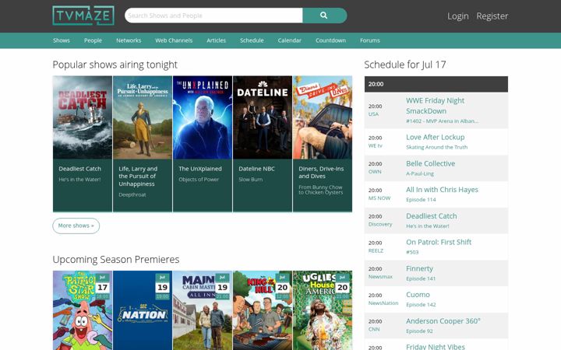Open the King of the Hill premiere poster
This screenshot has height=350, width=561.
(x=263, y=310)
